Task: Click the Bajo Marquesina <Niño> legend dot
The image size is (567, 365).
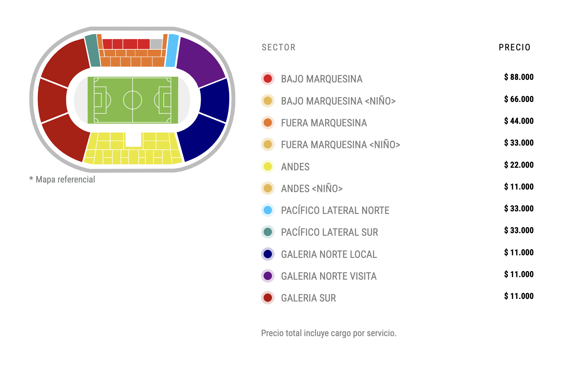Action: click(x=267, y=101)
